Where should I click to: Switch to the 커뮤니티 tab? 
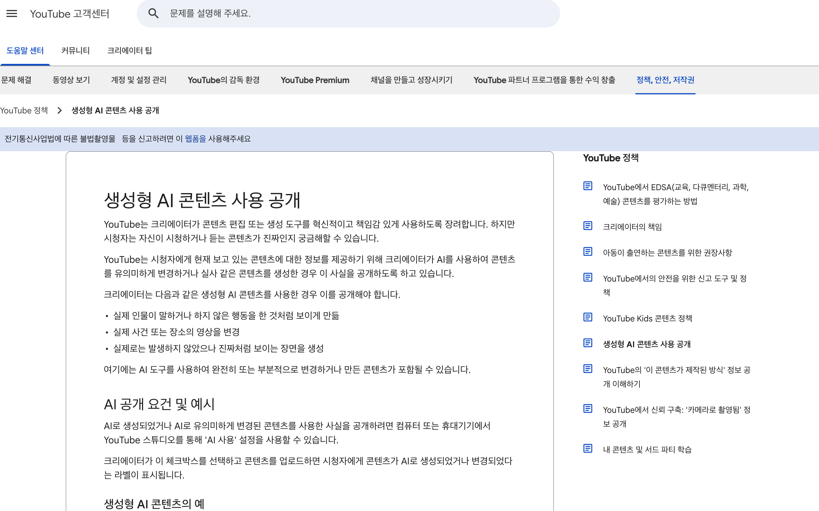tap(75, 51)
